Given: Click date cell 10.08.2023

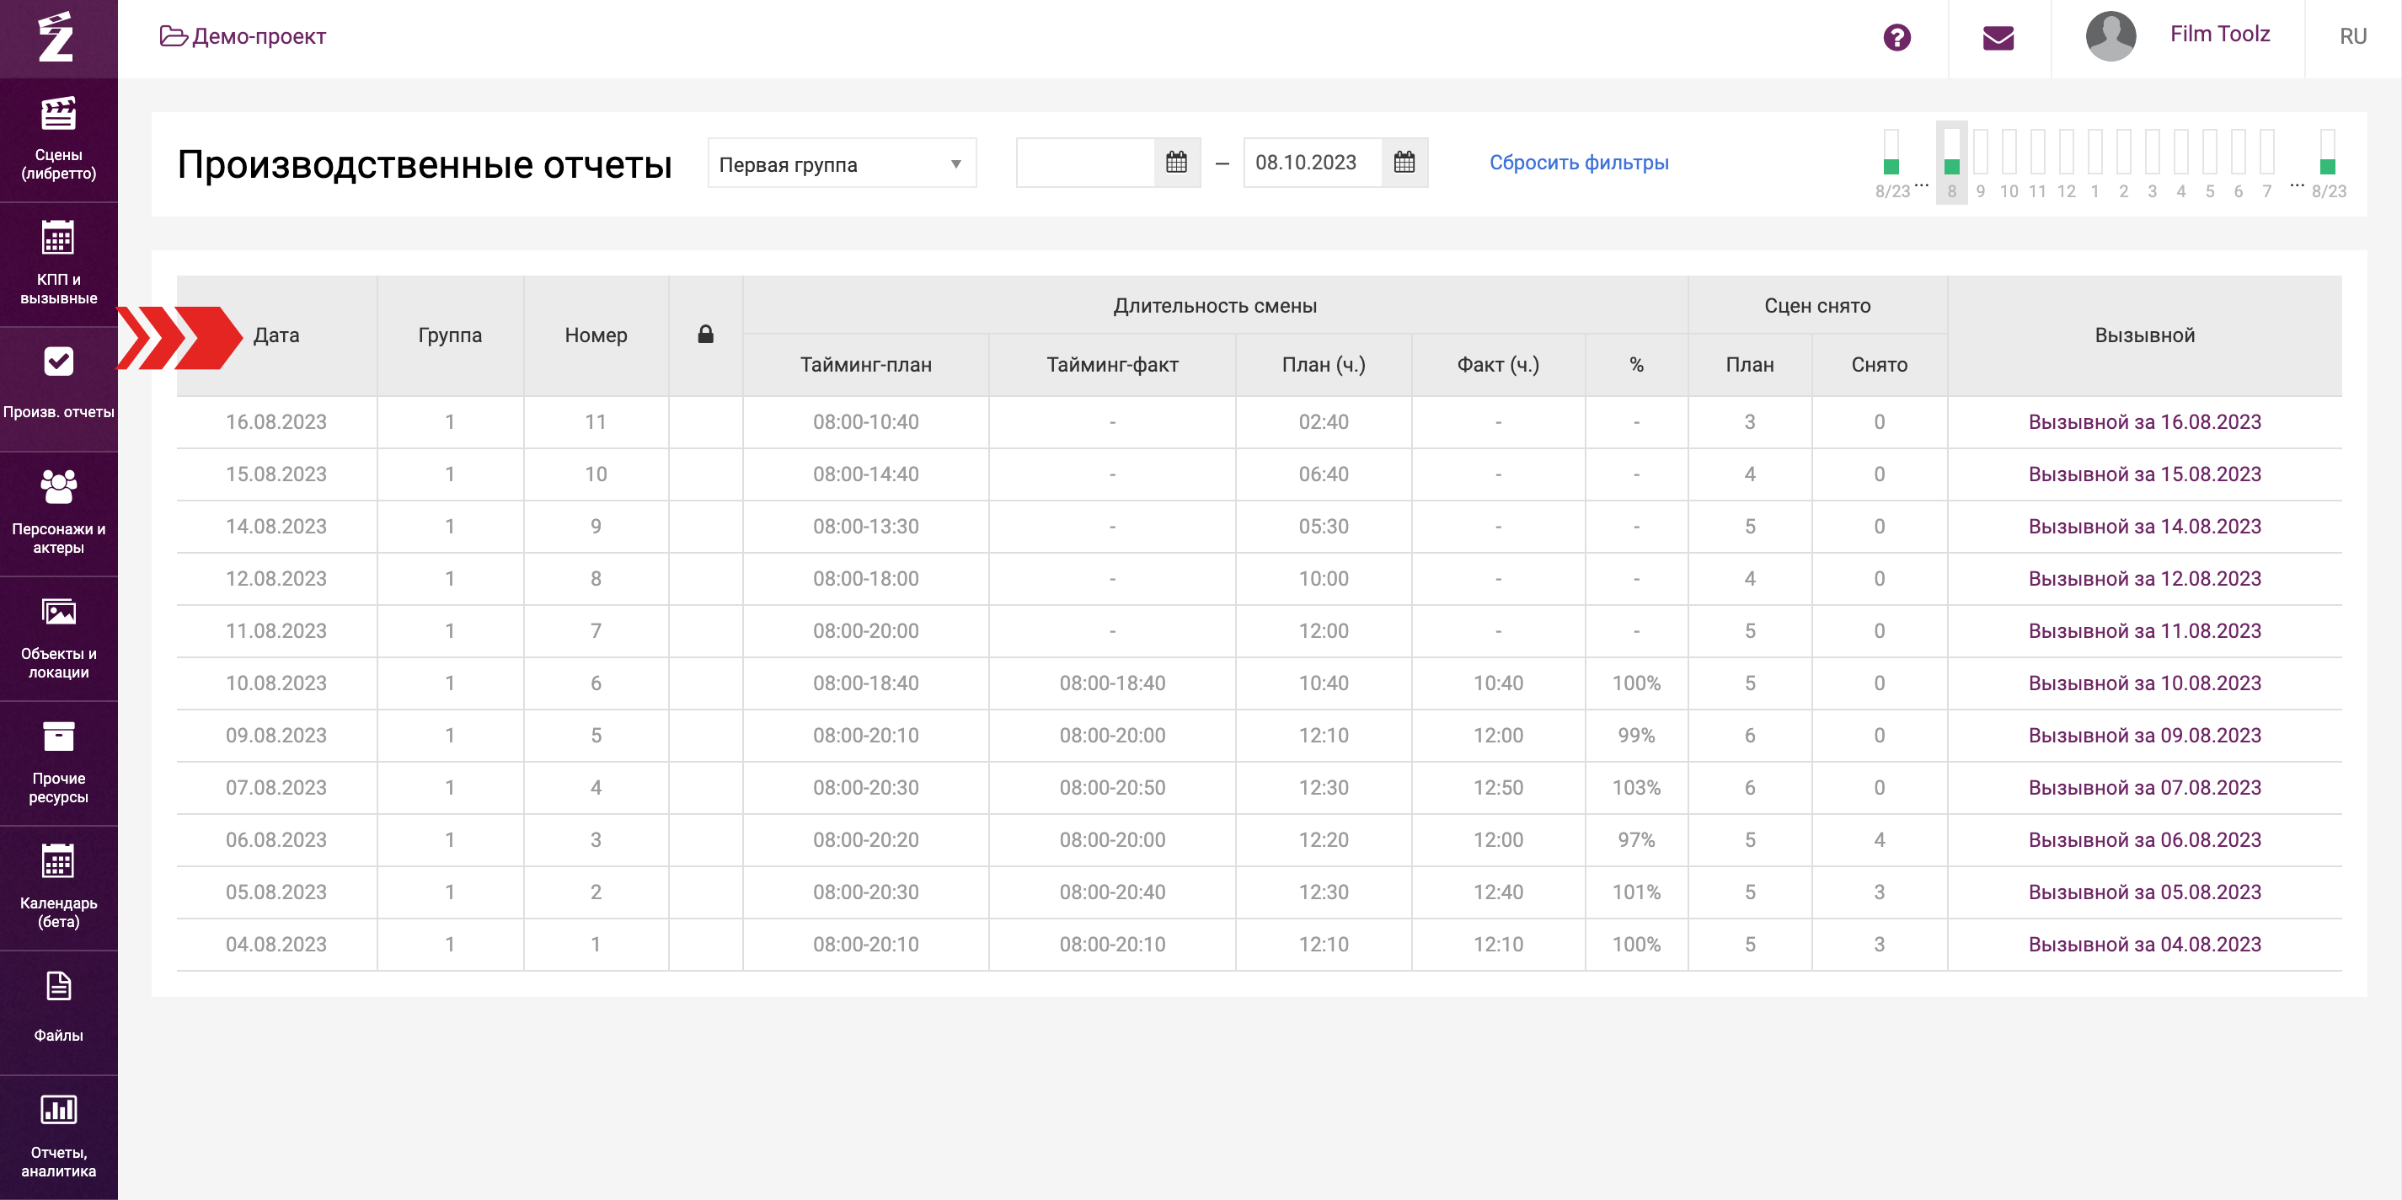Looking at the screenshot, I should [276, 683].
